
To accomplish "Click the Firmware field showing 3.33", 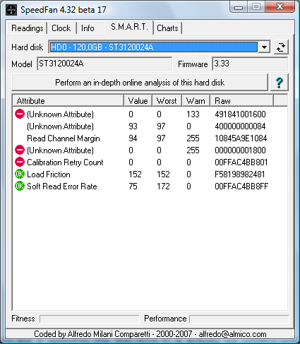I will point(250,64).
